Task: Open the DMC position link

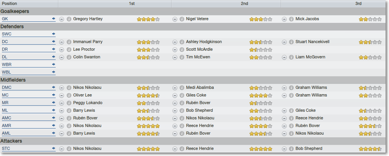Action: [x=7, y=88]
